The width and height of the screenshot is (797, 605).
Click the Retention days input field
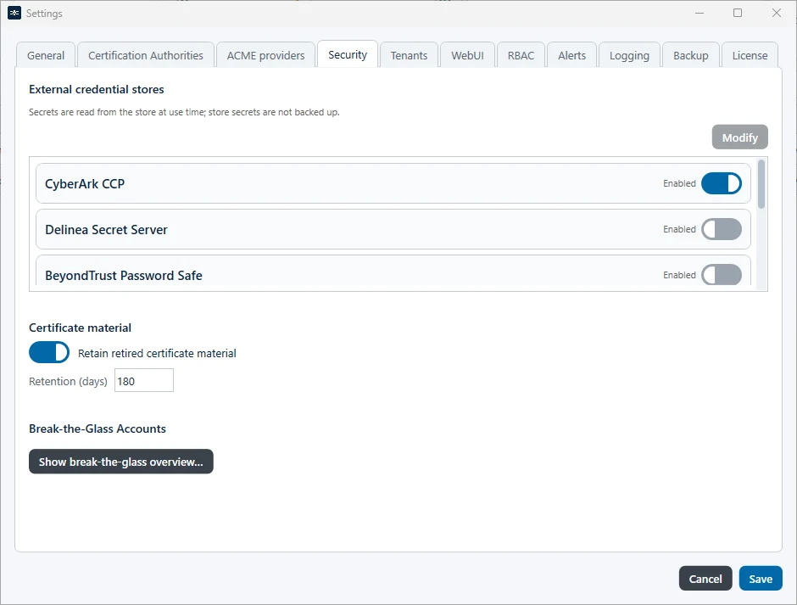pyautogui.click(x=144, y=381)
